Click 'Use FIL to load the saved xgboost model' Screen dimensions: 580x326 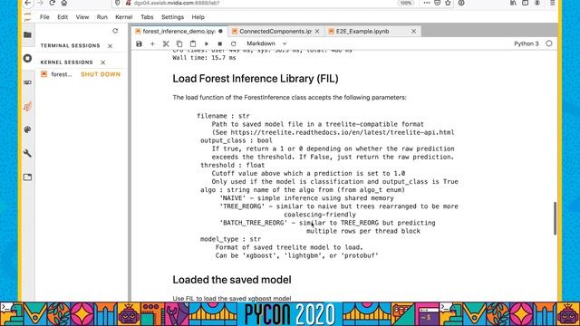click(232, 298)
